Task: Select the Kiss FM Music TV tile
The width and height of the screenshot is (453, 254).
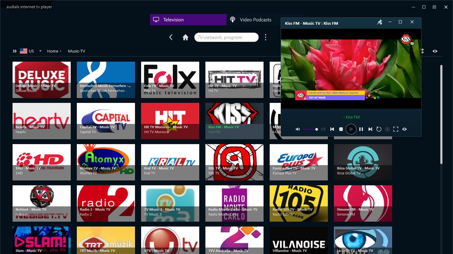Action: tap(234, 121)
